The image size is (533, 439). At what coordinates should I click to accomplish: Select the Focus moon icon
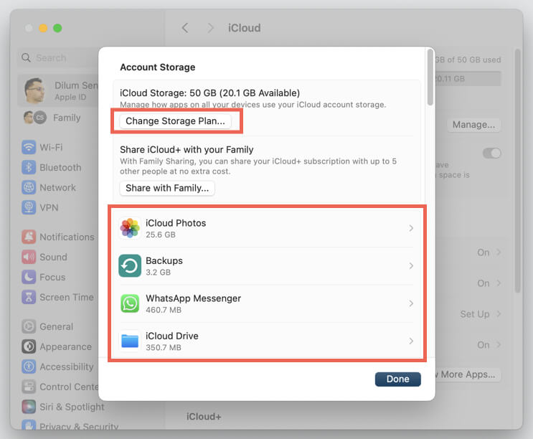point(29,277)
